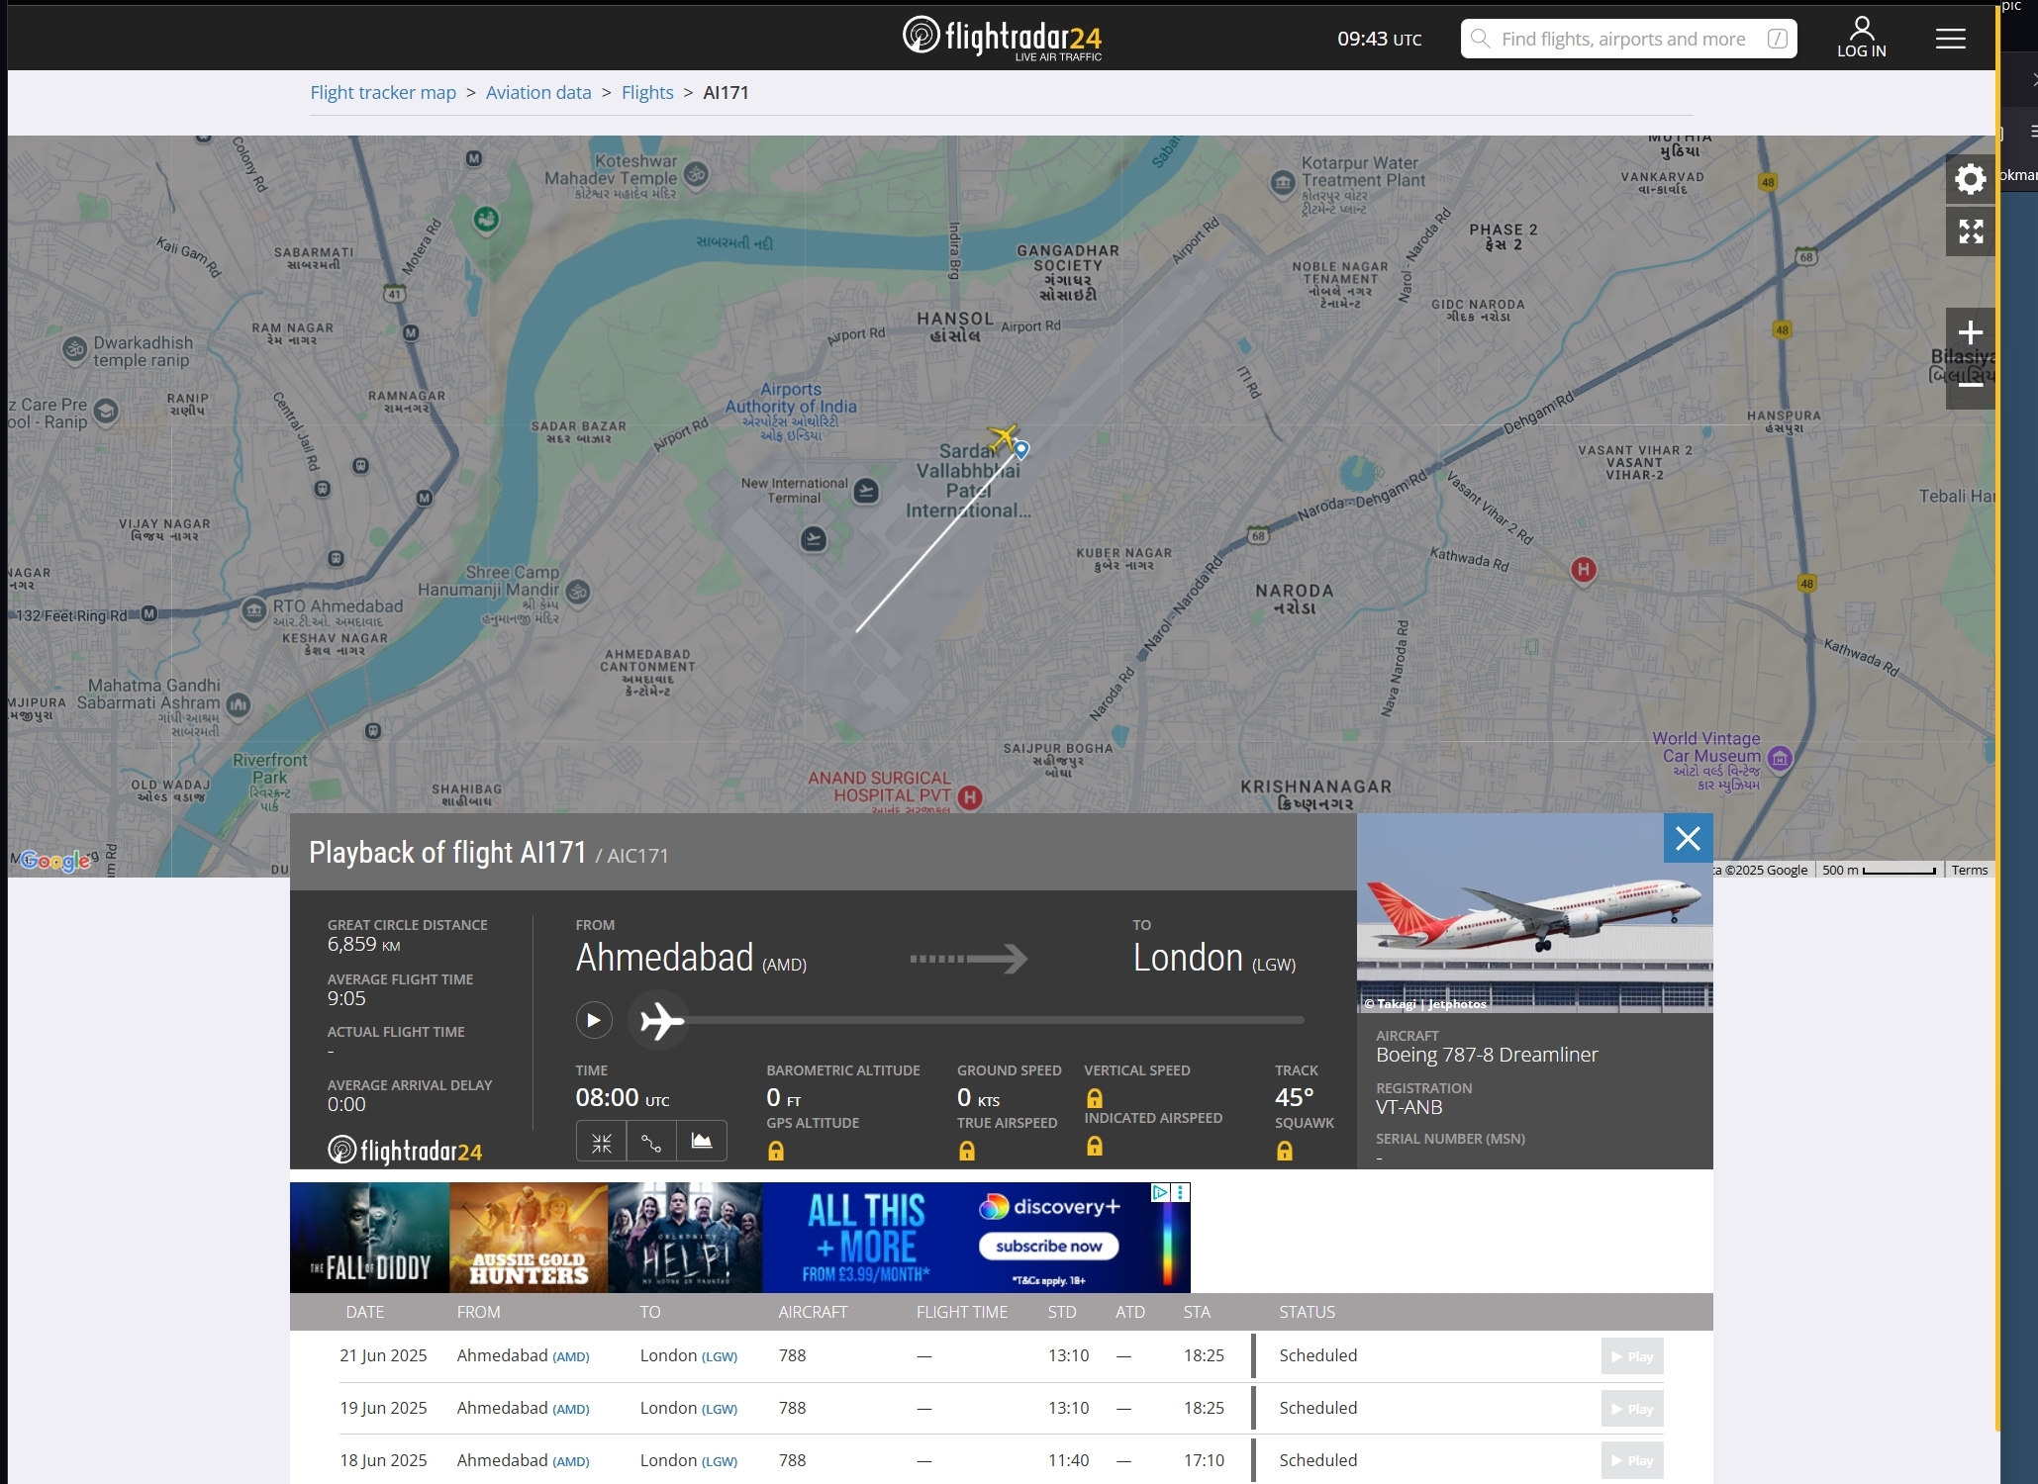Image resolution: width=2038 pixels, height=1484 pixels.
Task: Click the Kotarpur Water Treatment Plant marker
Action: (1283, 183)
